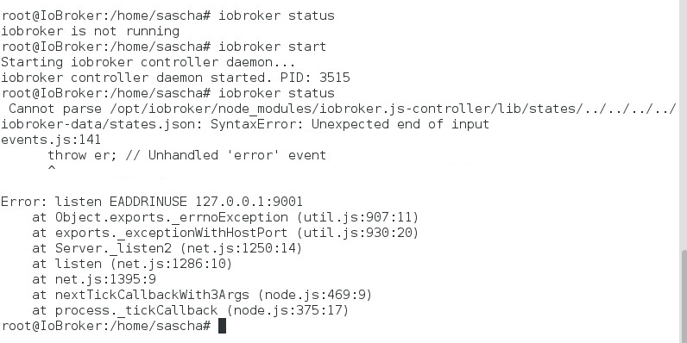Click the 'process._tickCallback' stack line
Viewport: 687px width, 343px height.
tap(191, 310)
